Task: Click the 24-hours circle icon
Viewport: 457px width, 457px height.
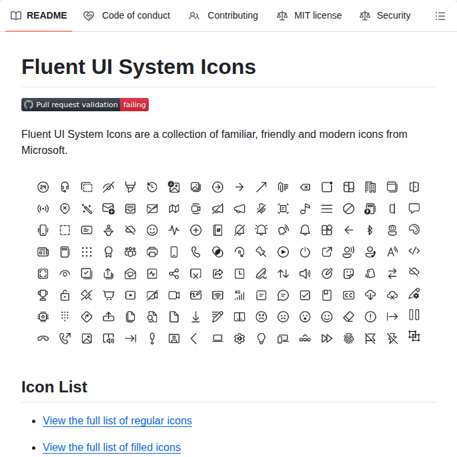Action: pos(43,187)
